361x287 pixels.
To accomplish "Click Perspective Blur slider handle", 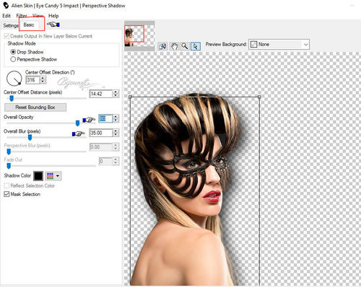I will [9, 151].
